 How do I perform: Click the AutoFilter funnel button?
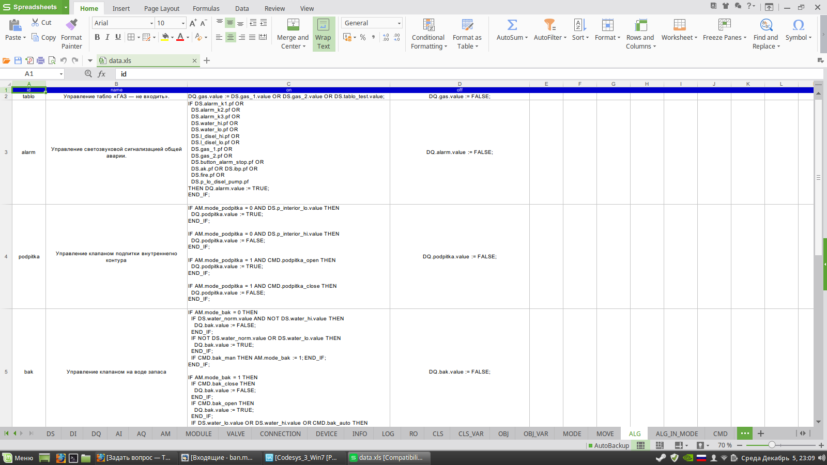[549, 24]
